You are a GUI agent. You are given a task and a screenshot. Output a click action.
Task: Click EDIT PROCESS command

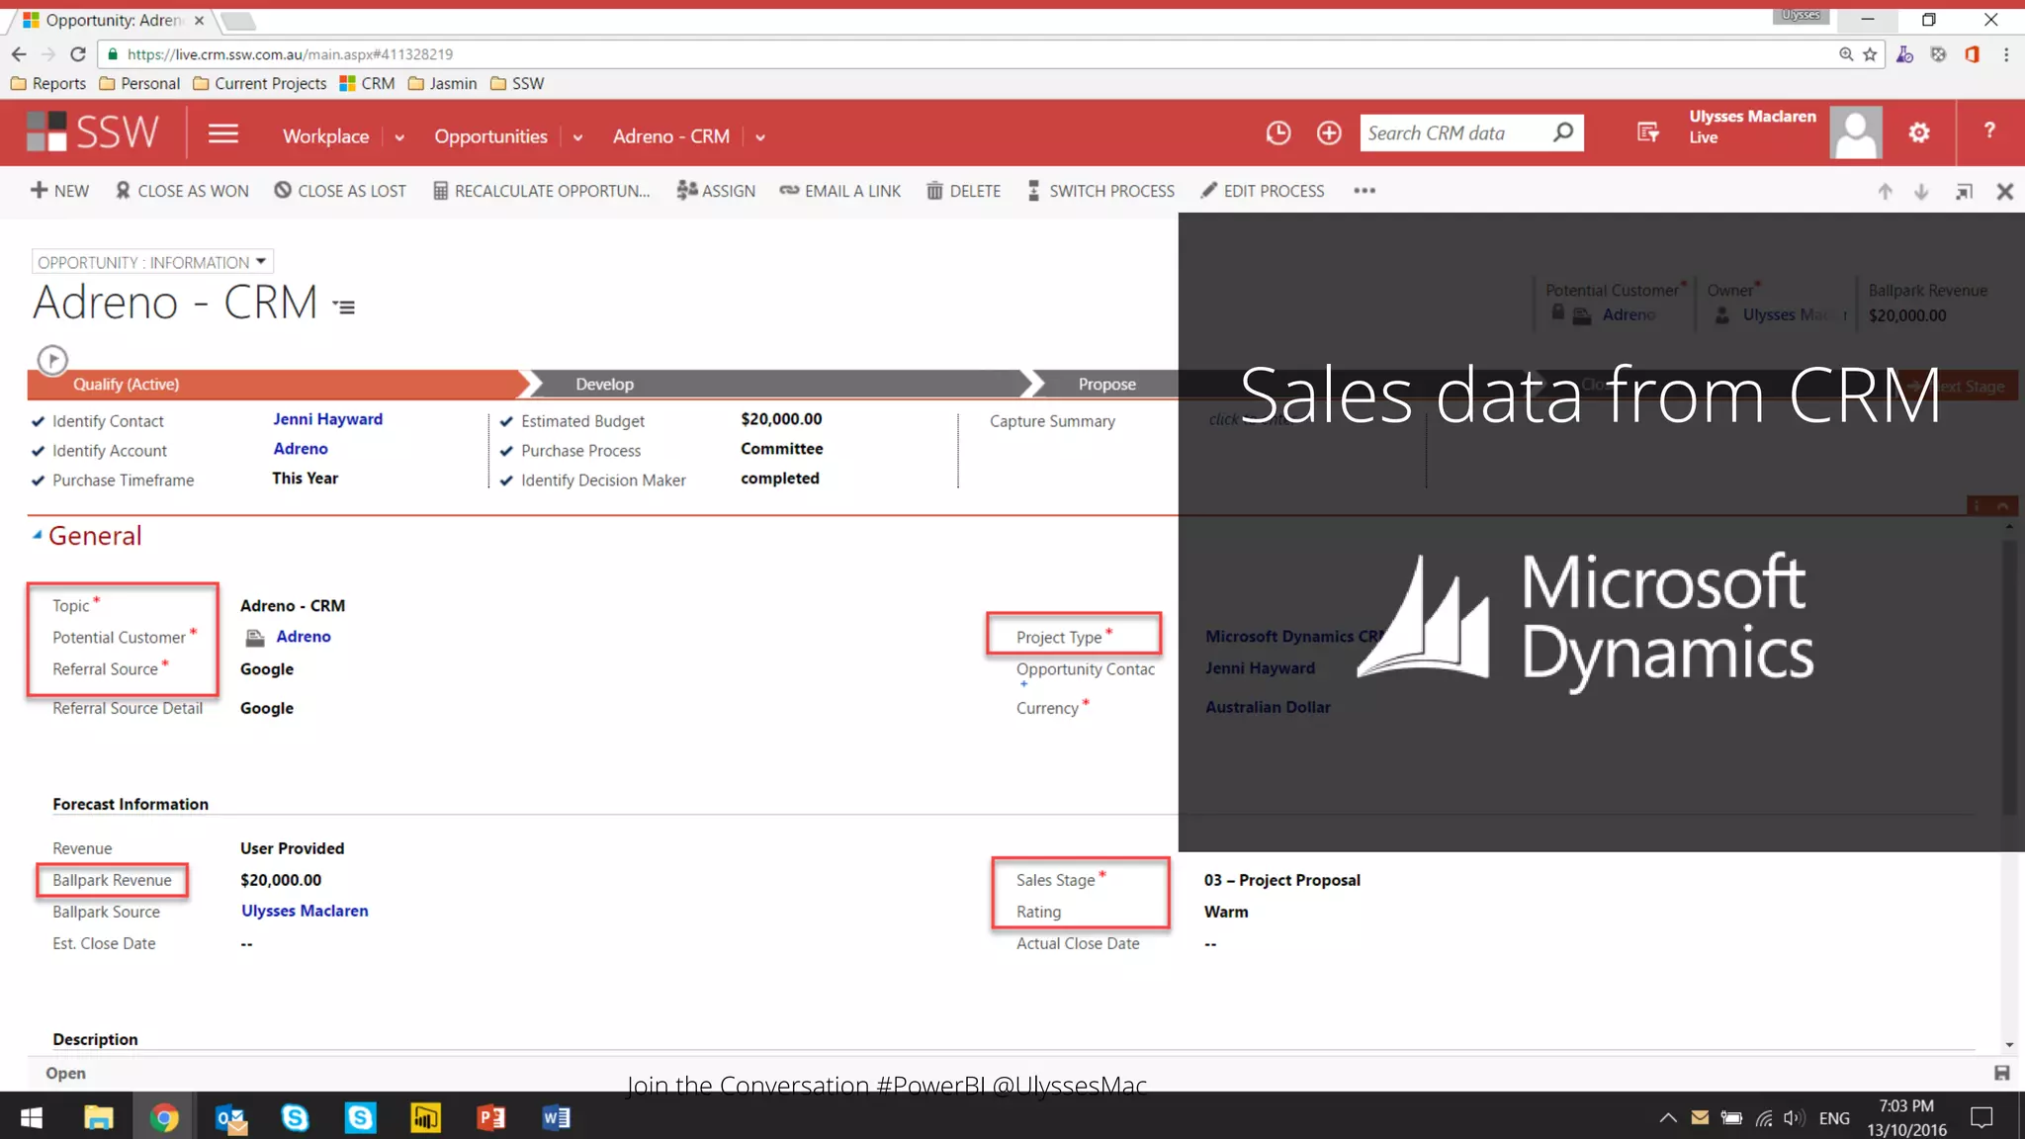(x=1262, y=191)
